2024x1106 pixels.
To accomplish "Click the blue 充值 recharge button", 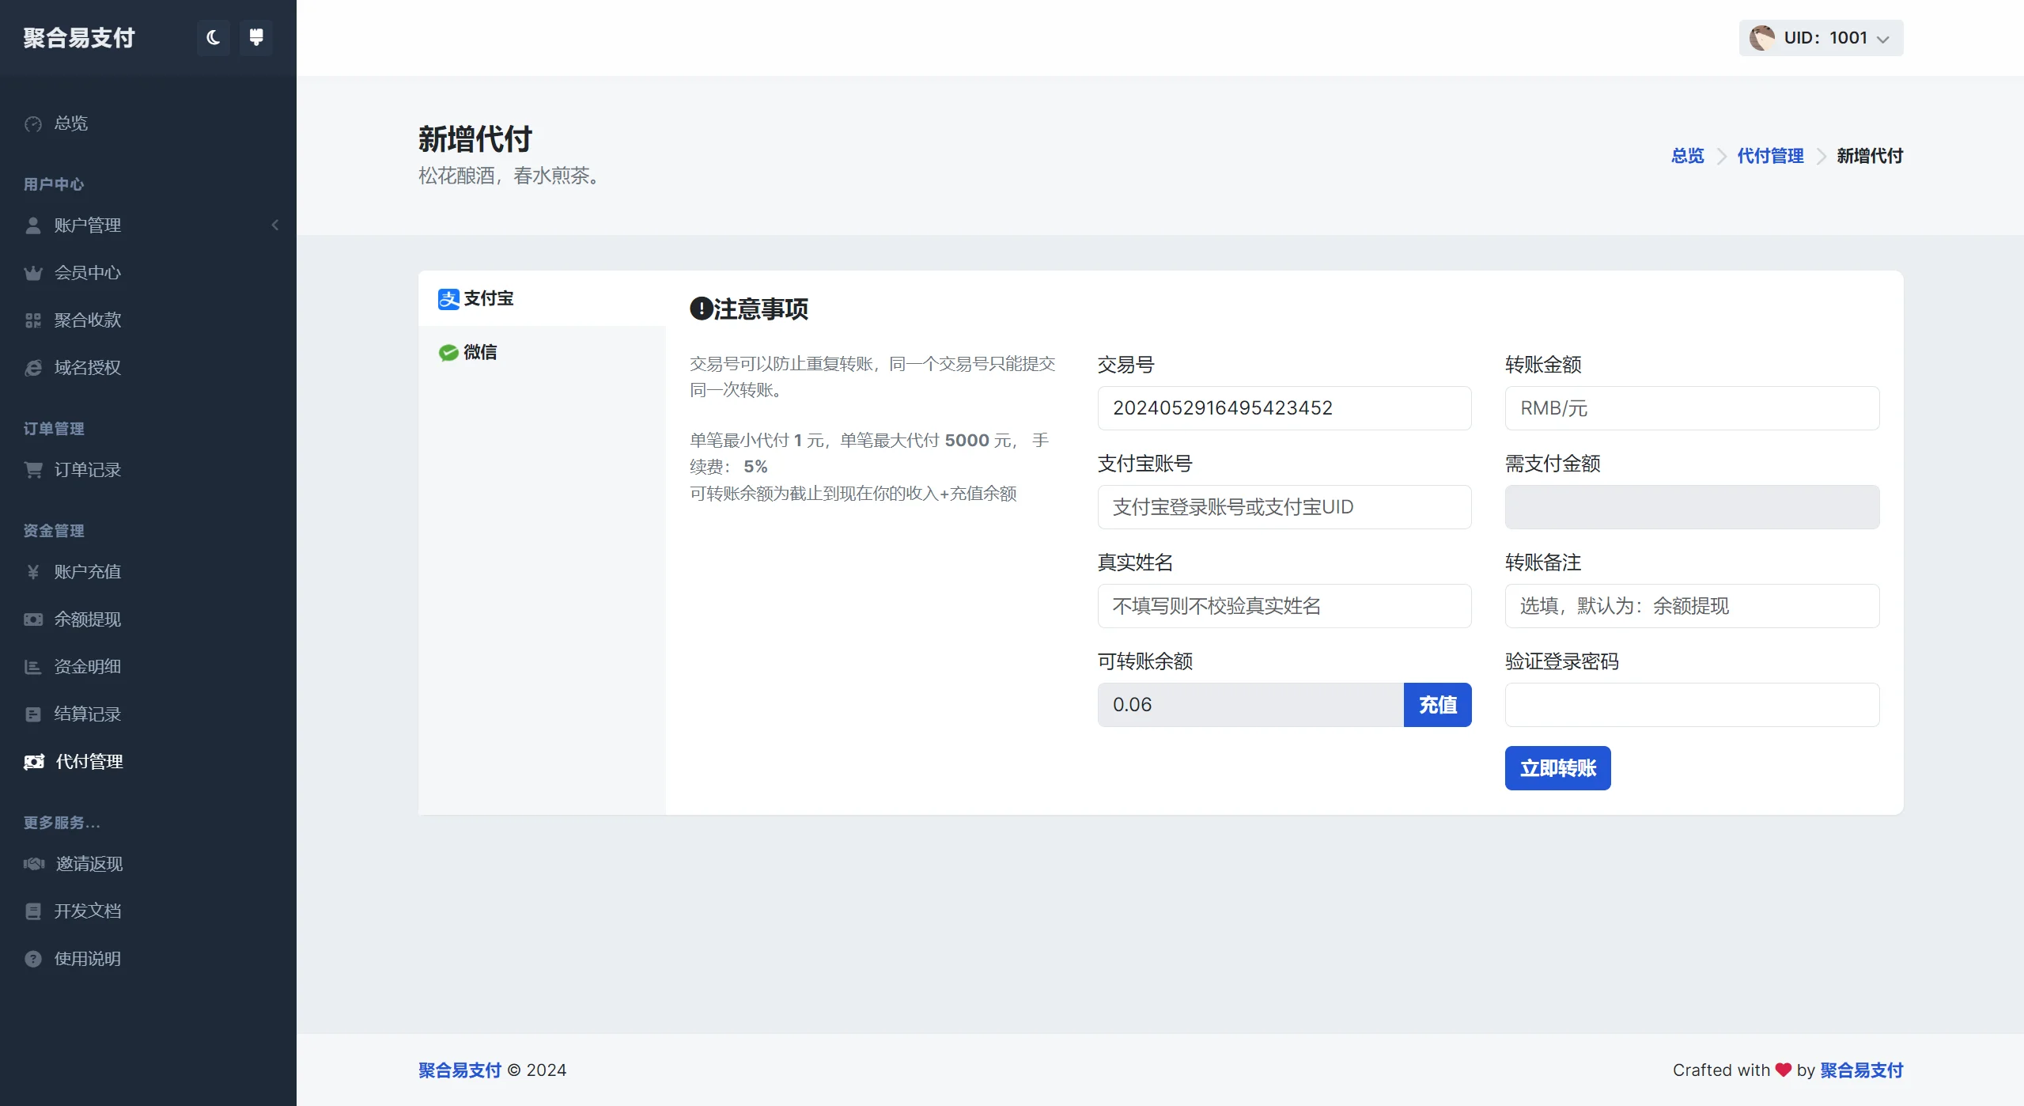I will point(1437,704).
